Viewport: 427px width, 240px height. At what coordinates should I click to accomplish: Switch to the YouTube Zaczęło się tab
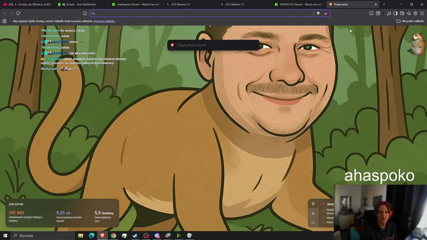click(27, 4)
